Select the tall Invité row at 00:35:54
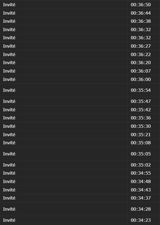The height and width of the screenshot is (225, 160). (80, 90)
